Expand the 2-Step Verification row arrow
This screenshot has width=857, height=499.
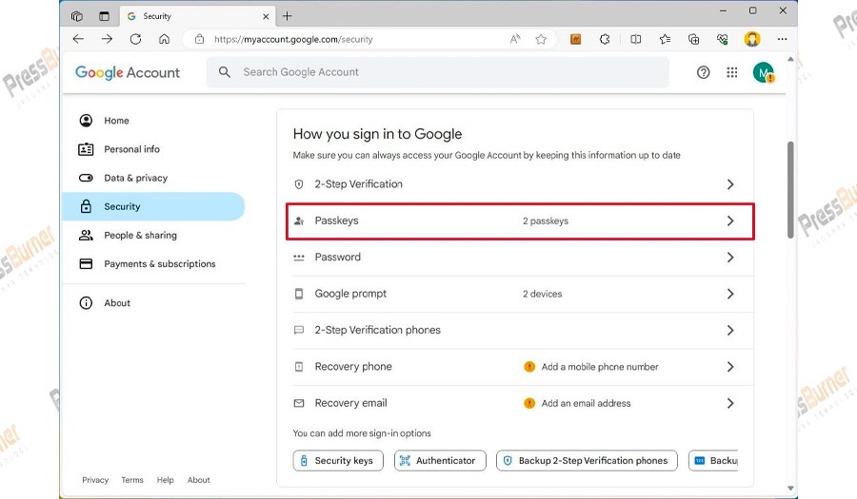coord(730,184)
